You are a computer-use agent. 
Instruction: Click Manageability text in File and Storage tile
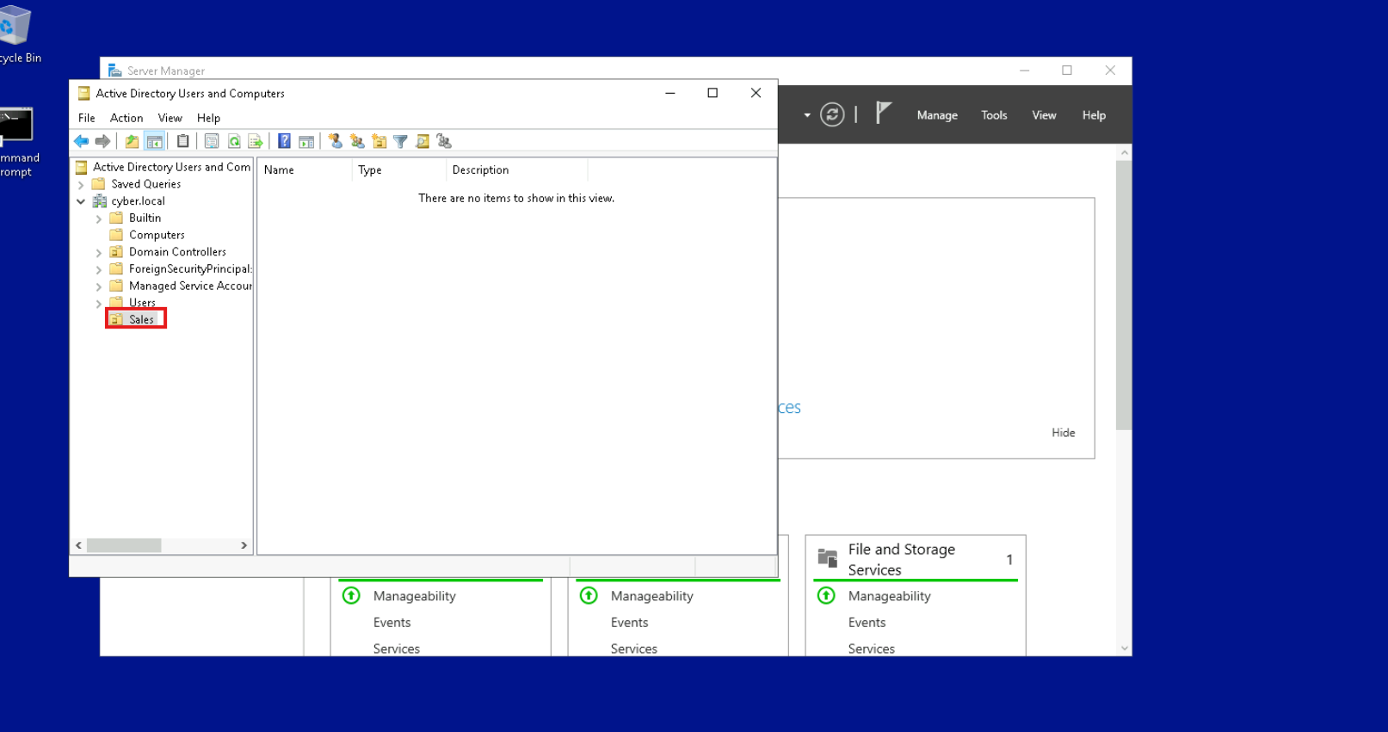(x=889, y=596)
